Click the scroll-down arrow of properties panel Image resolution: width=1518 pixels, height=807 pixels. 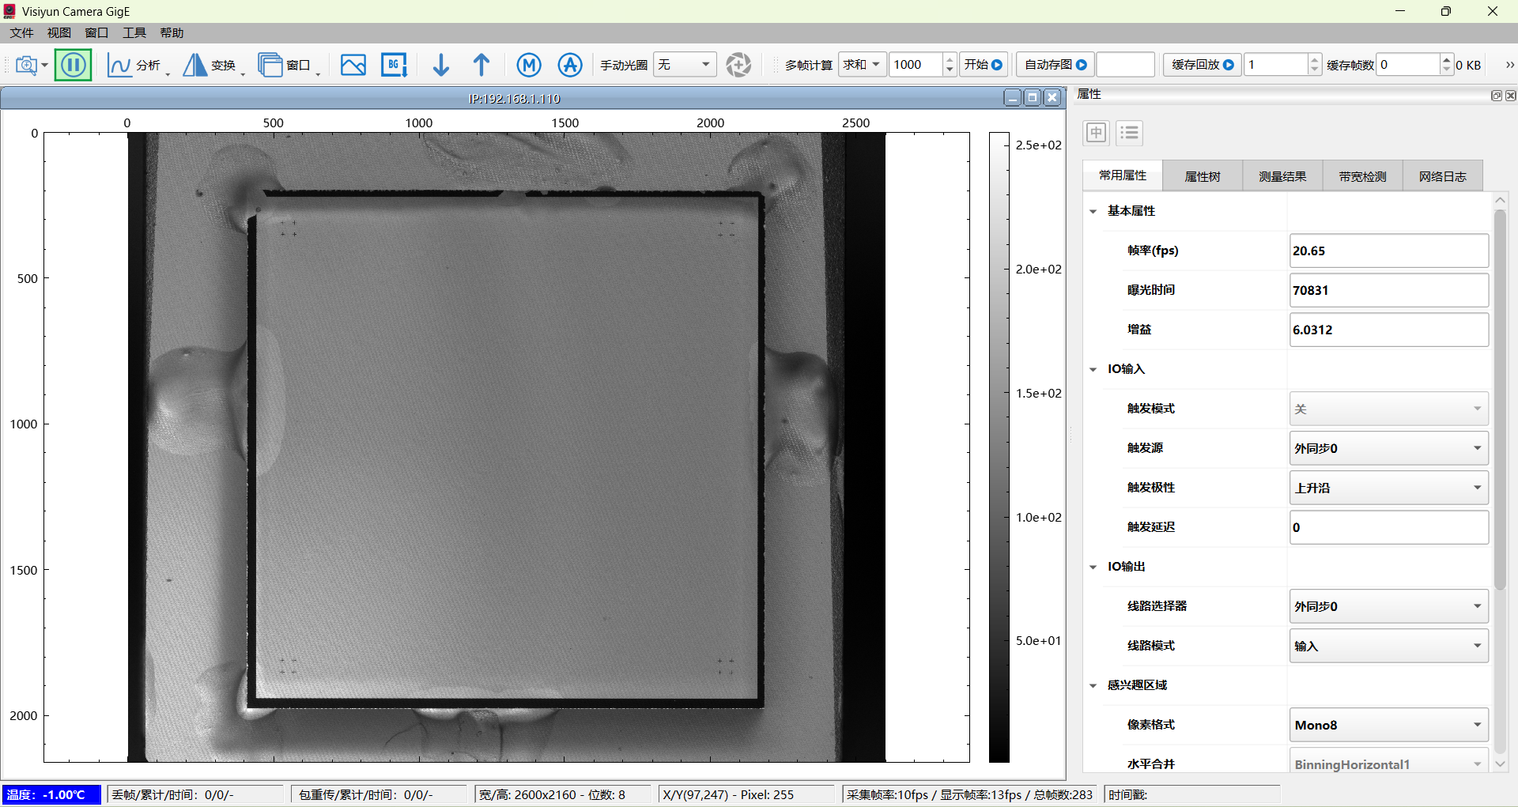tap(1500, 764)
